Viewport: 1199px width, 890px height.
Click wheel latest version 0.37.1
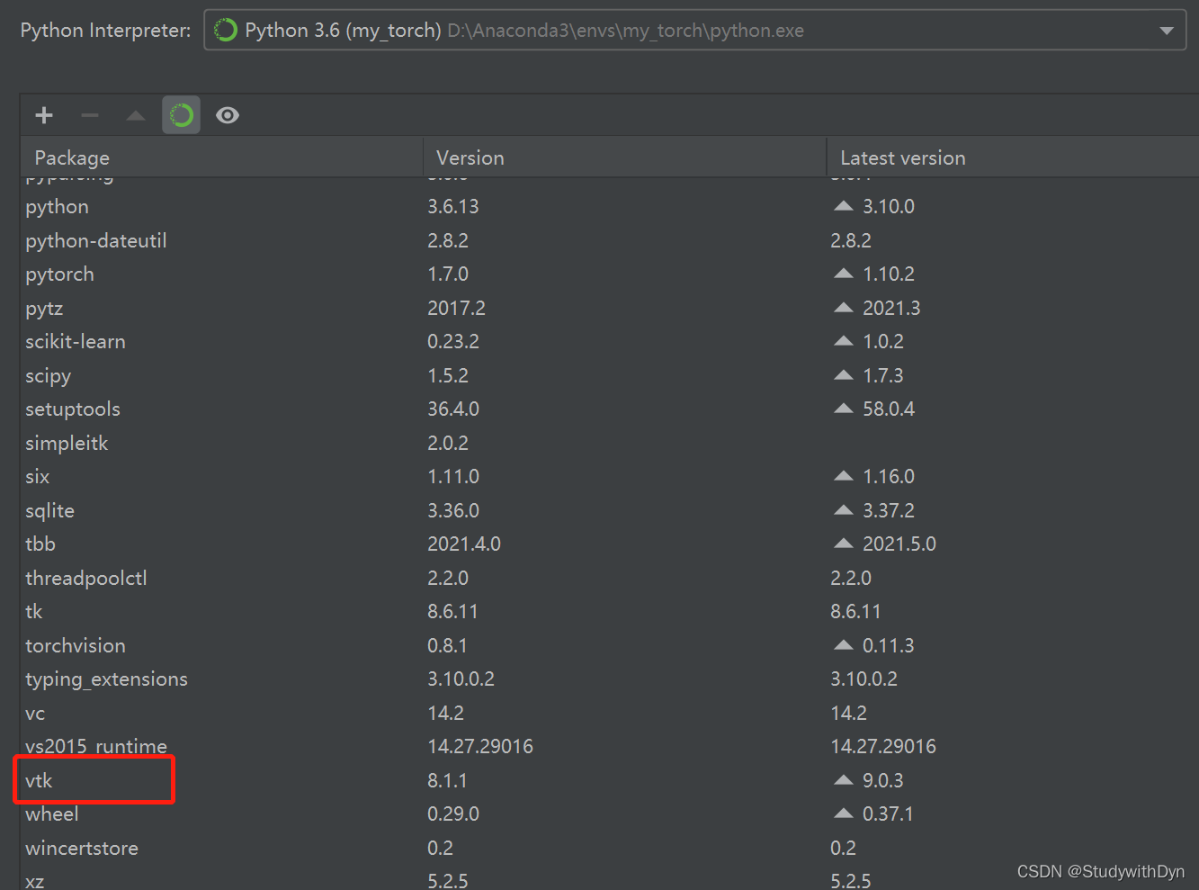[x=888, y=814]
